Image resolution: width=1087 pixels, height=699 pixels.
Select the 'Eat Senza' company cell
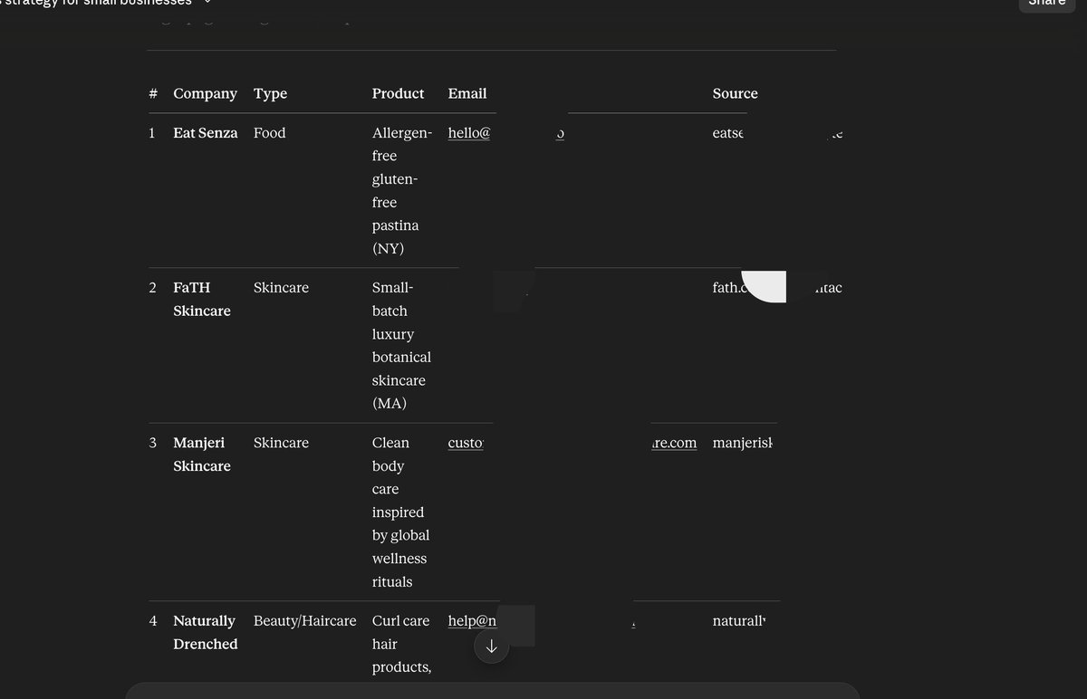206,133
